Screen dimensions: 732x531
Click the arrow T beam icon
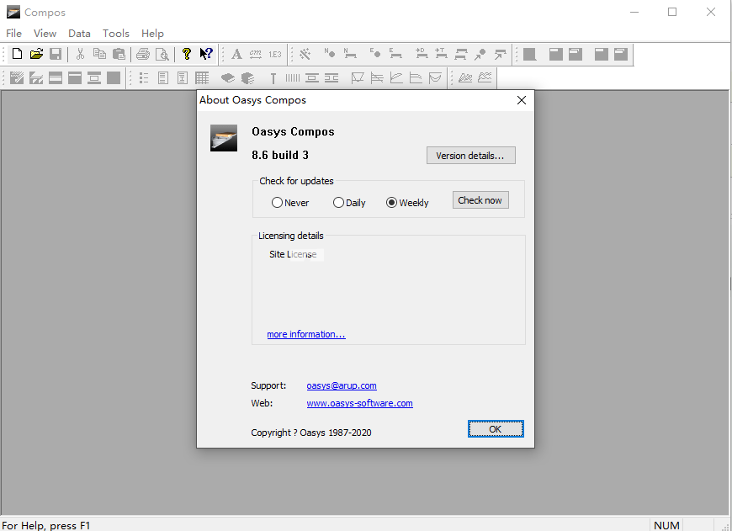coord(441,54)
